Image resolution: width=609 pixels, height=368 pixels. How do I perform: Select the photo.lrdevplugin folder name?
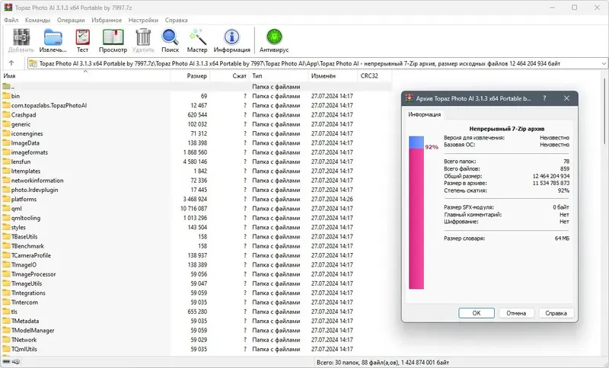coord(34,190)
